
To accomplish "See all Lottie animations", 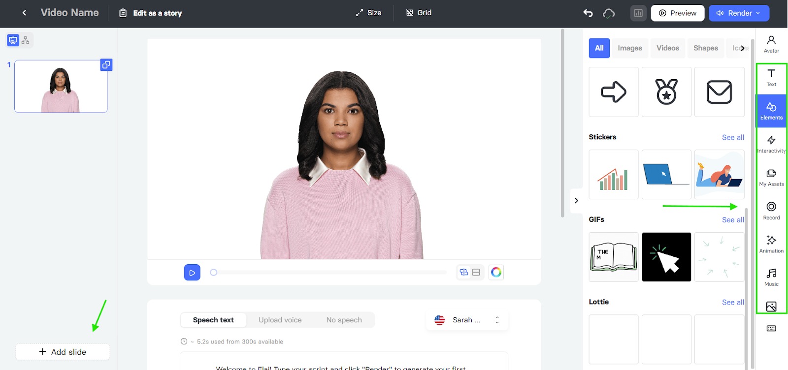I will point(733,302).
